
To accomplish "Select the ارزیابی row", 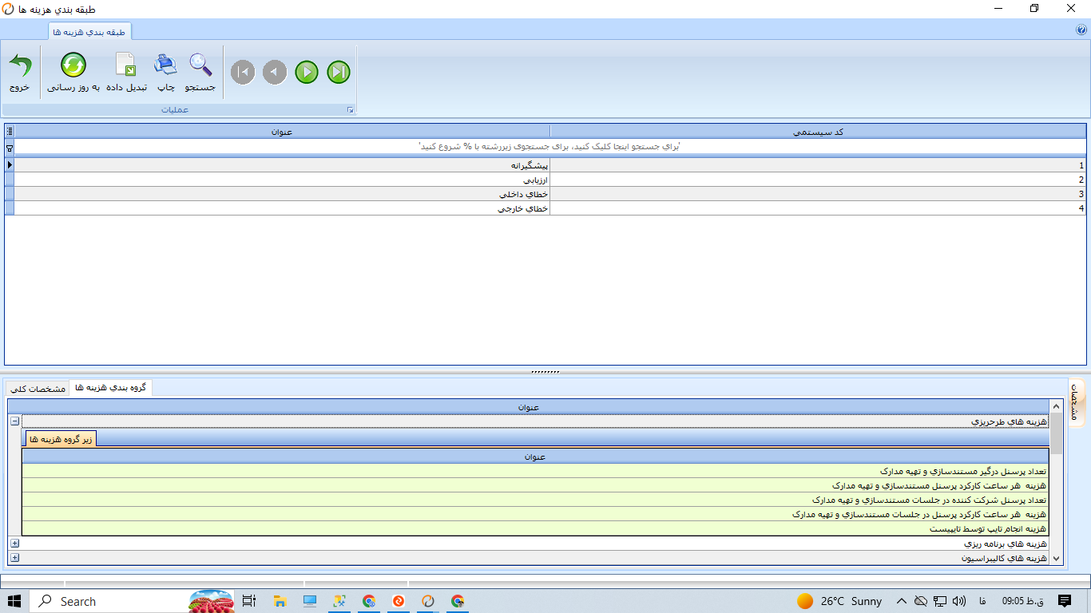I will point(550,180).
